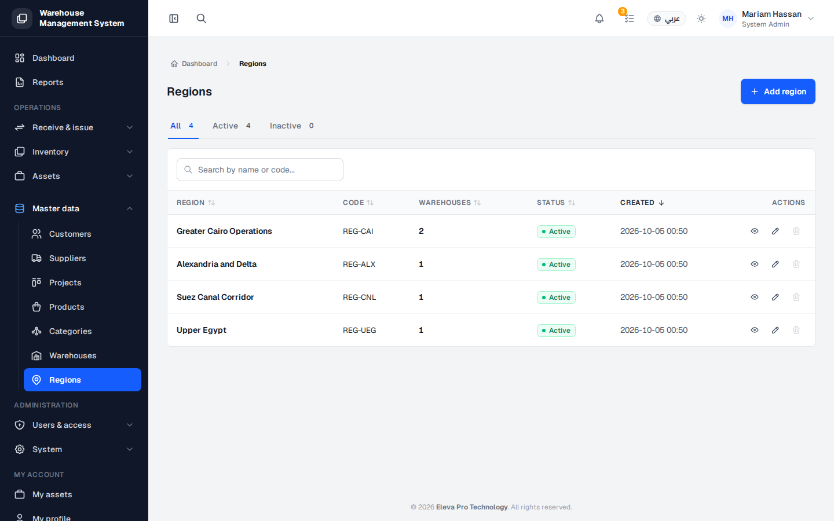Edit Upper Egypt pencil icon

click(776, 330)
